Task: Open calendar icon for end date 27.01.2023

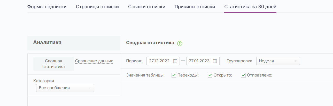Action: point(215,61)
